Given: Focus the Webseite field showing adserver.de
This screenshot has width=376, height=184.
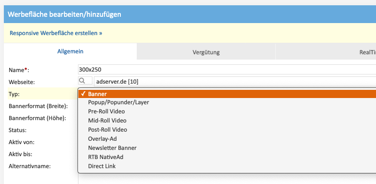Looking at the screenshot, I should (235, 82).
